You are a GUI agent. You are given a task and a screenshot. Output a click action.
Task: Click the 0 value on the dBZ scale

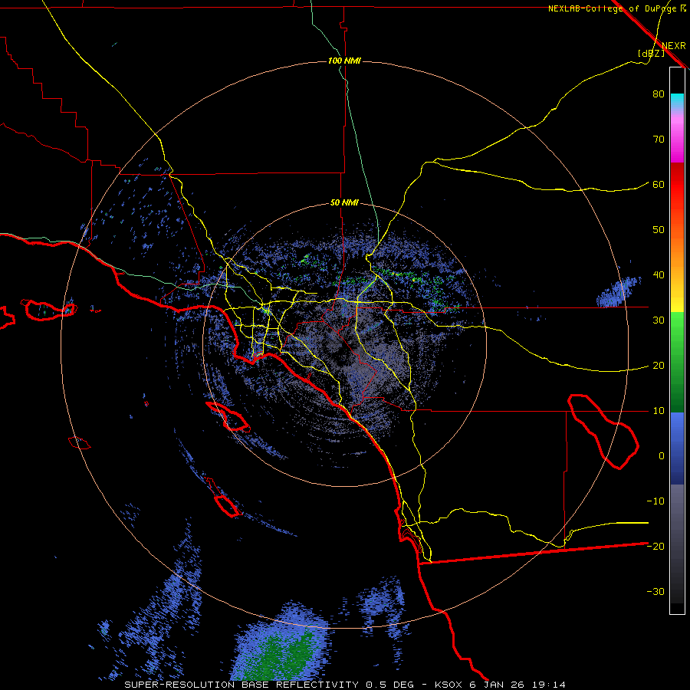pos(662,456)
